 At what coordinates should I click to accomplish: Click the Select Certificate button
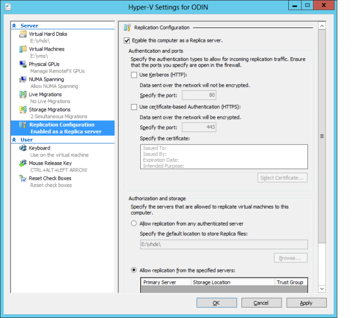coord(282,178)
